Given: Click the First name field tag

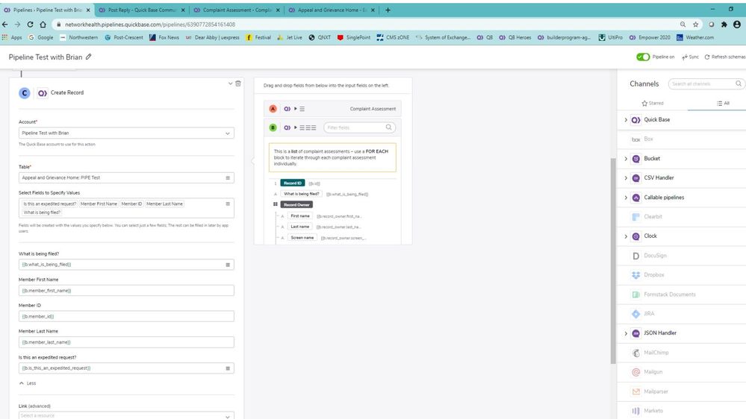Looking at the screenshot, I should click(x=300, y=216).
